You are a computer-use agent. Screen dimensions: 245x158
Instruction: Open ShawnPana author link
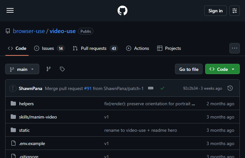click(x=30, y=88)
